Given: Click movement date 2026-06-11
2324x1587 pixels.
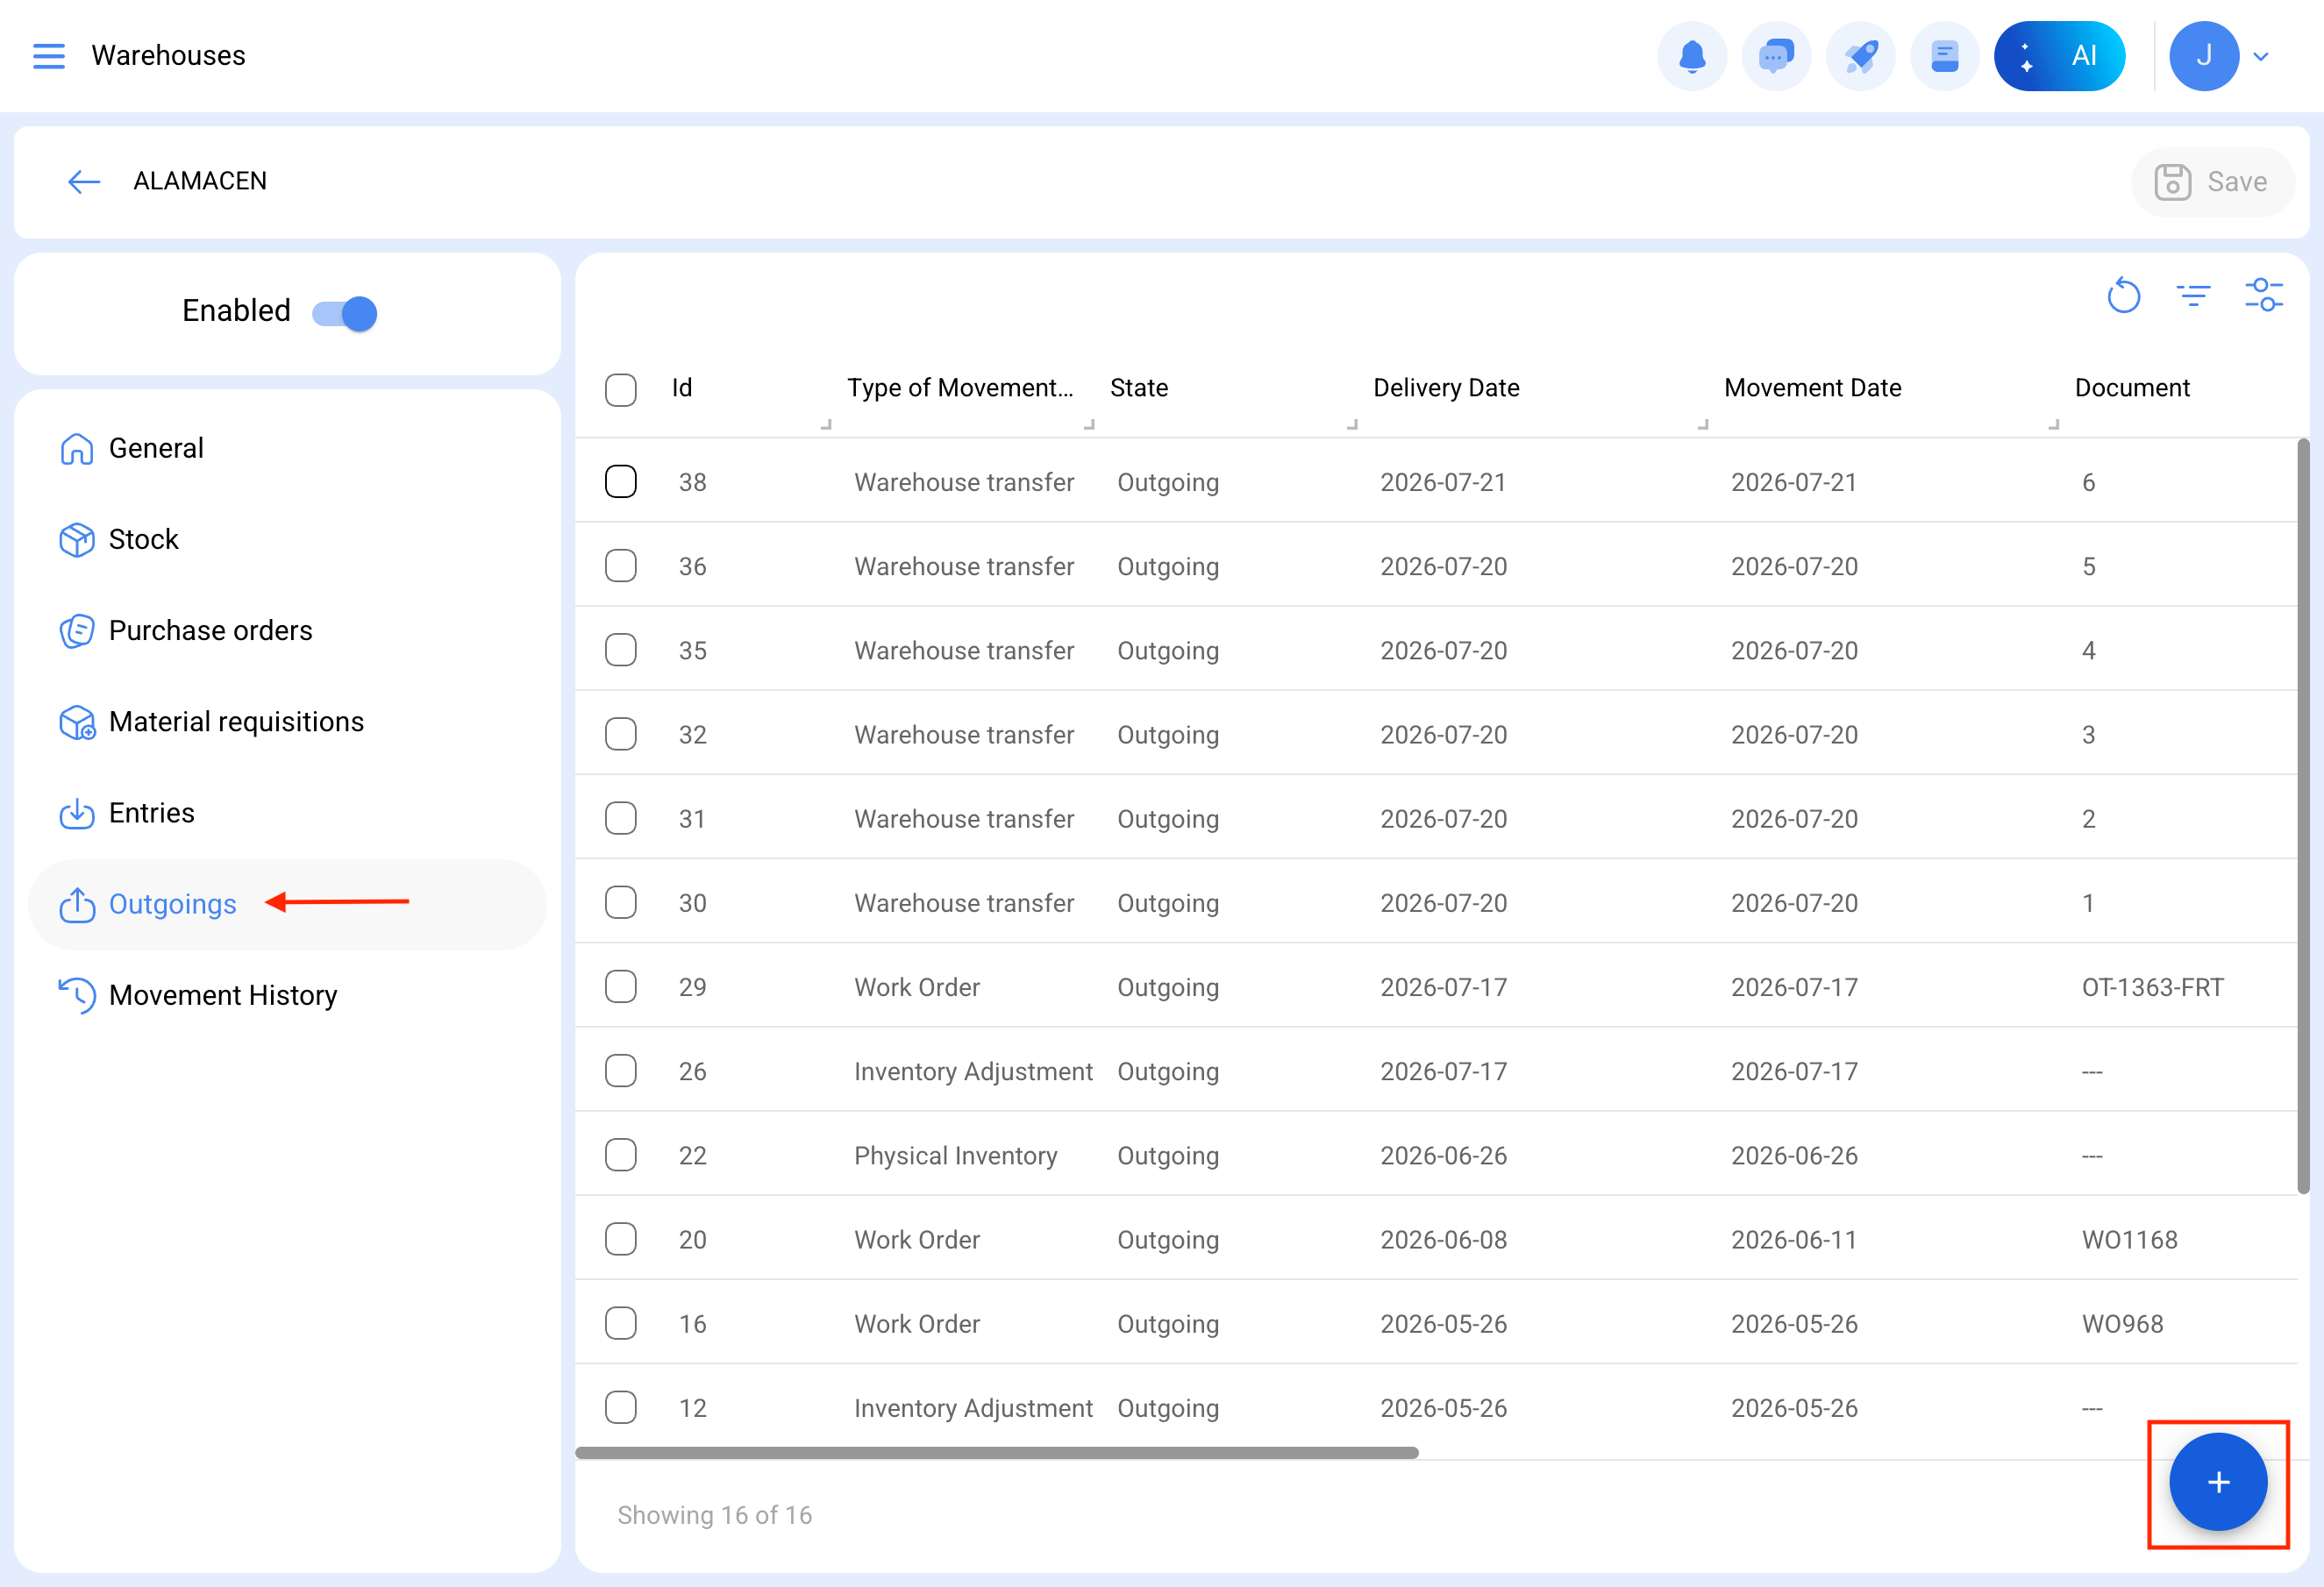Looking at the screenshot, I should point(1794,1239).
